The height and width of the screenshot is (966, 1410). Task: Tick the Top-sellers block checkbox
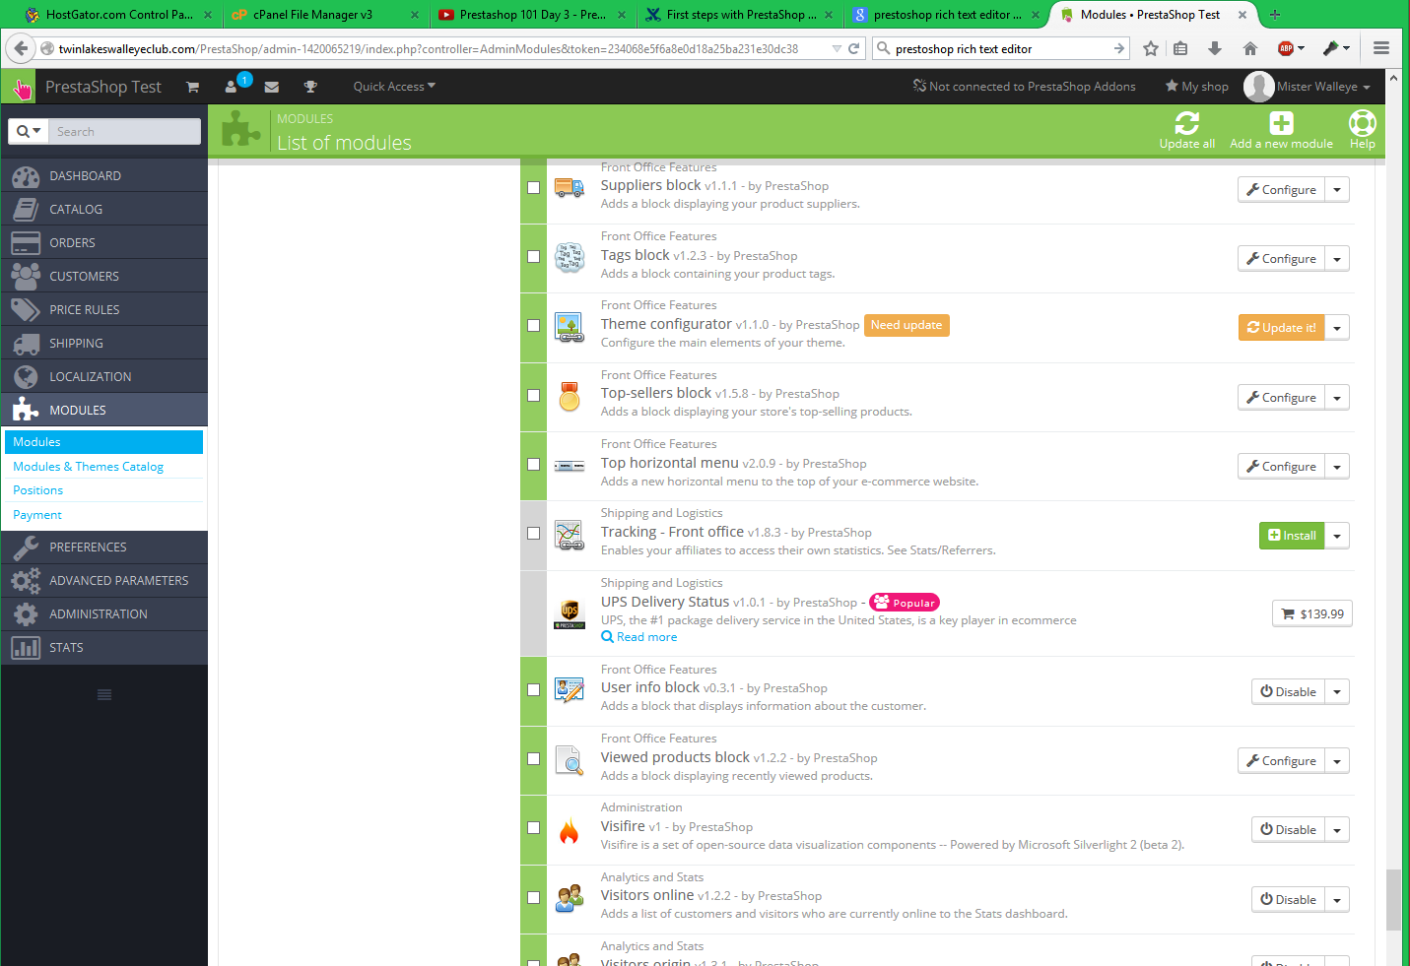[x=533, y=395]
